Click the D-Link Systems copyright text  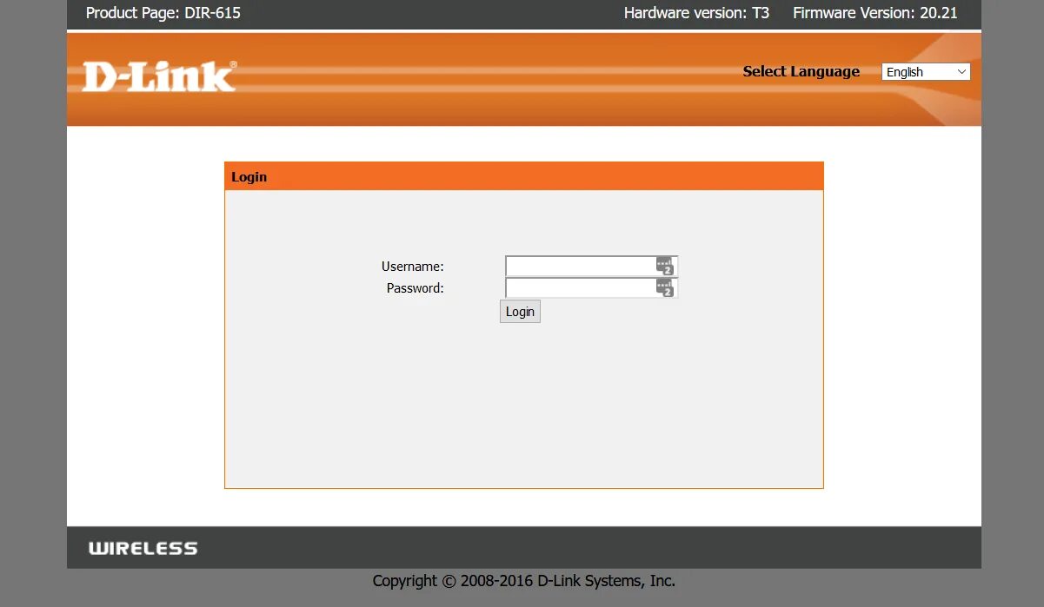point(524,581)
